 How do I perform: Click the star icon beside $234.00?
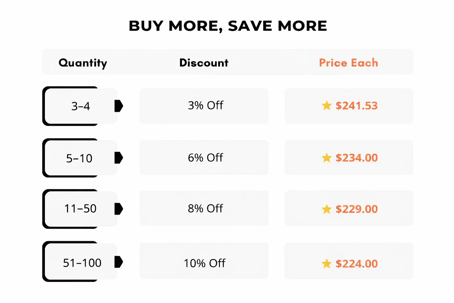pyautogui.click(x=327, y=158)
